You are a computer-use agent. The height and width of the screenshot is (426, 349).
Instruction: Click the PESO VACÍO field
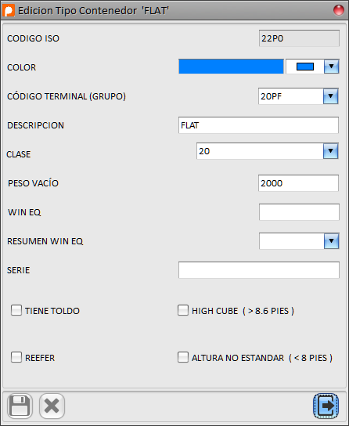[298, 183]
